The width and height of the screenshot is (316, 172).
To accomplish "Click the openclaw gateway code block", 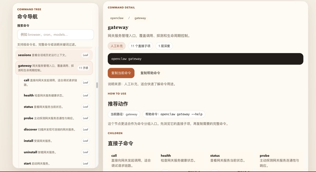I will [x=205, y=59].
